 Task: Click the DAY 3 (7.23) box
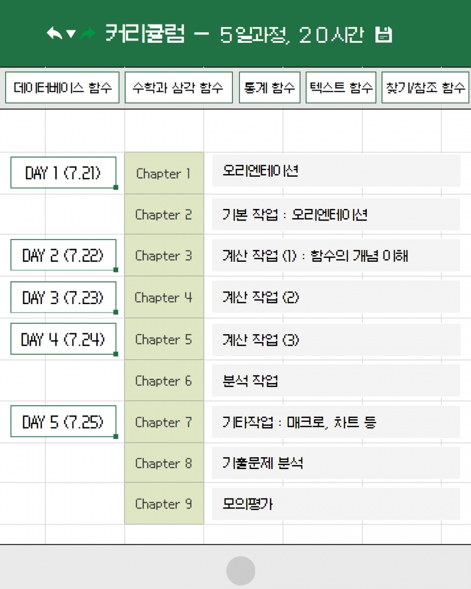tap(63, 297)
